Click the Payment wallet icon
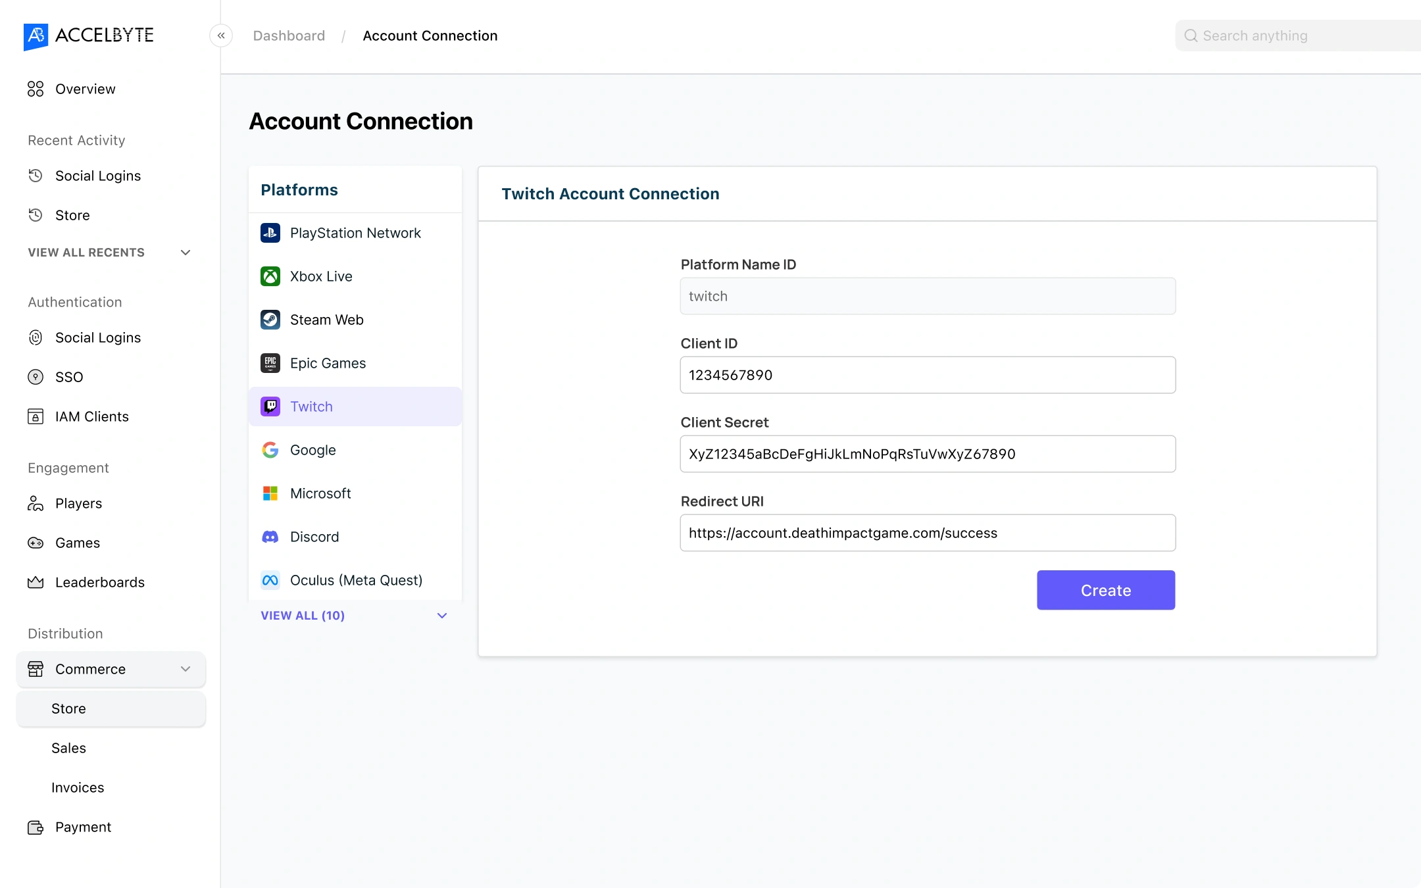Viewport: 1421px width, 888px height. coord(36,827)
